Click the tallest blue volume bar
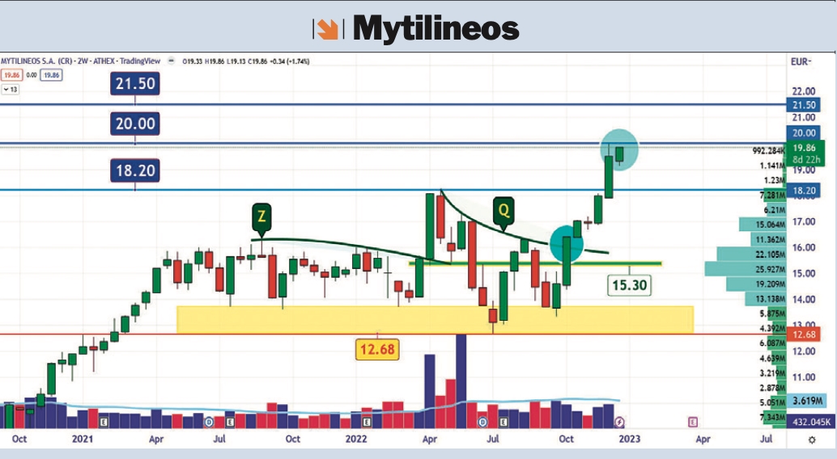 tap(461, 381)
